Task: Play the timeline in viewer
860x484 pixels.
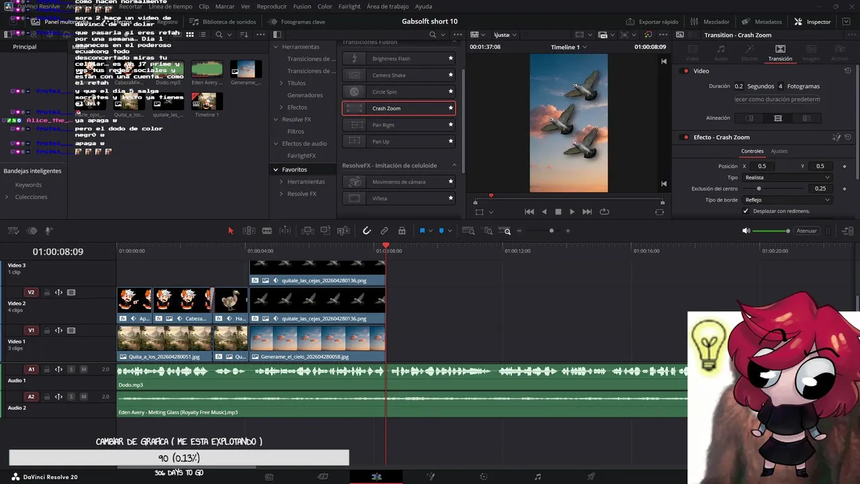Action: point(572,212)
